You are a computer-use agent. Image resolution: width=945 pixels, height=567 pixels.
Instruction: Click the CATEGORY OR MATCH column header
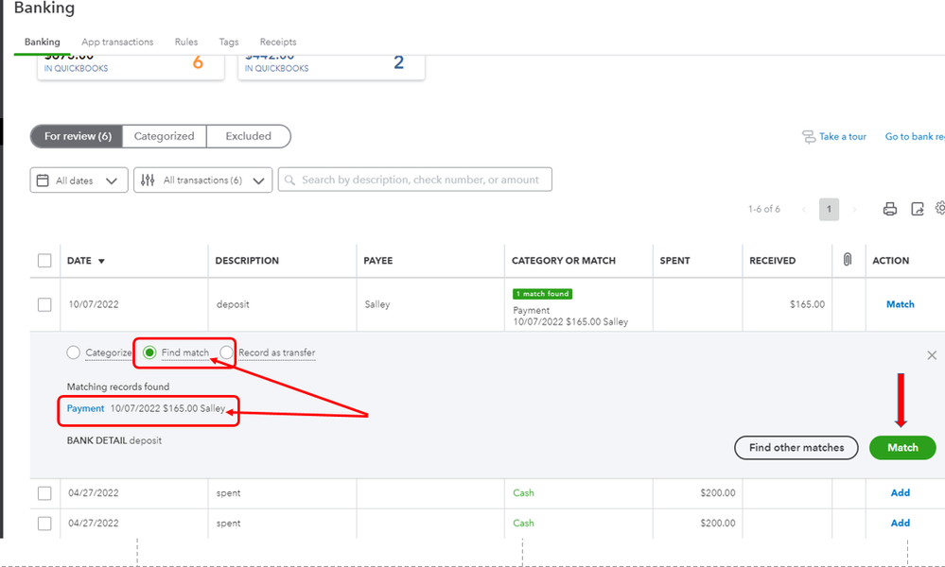point(564,261)
